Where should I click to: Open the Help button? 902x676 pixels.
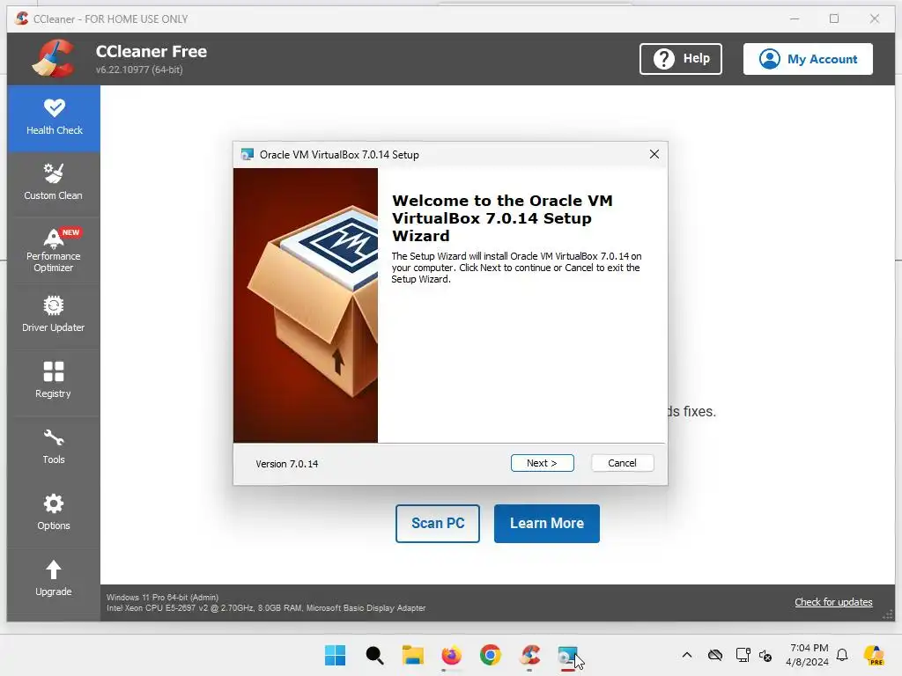(681, 59)
